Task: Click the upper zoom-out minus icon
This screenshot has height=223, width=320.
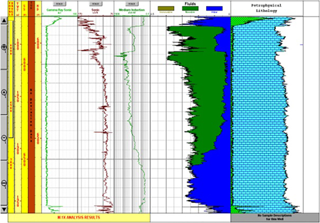Action: tap(4, 138)
